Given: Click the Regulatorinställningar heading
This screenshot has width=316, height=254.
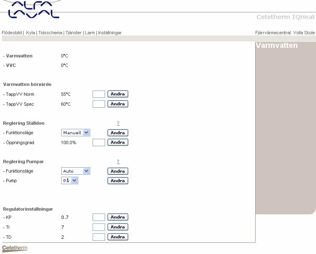Looking at the screenshot, I should click(28, 209).
